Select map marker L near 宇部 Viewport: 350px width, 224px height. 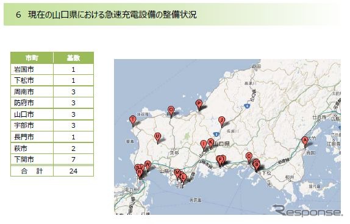click(184, 179)
